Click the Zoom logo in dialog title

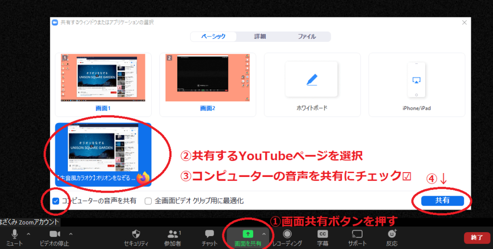[55, 23]
